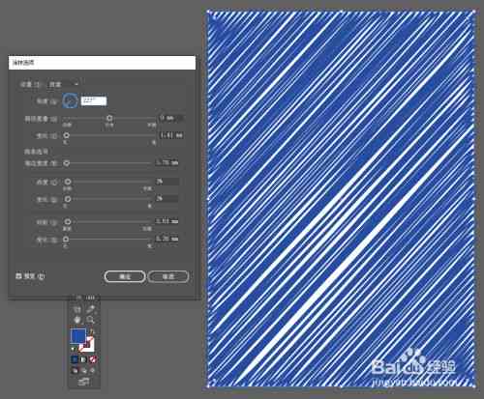Click the stroke width slider handle
484x399 pixels.
tap(66, 163)
